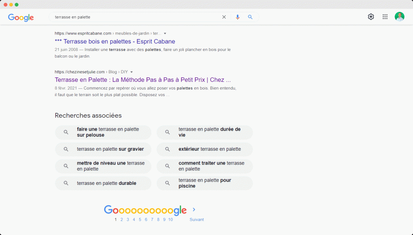This screenshot has height=235, width=413.
Task: Click the search icon beside 'durée de vie' suggestion
Action: click(168, 132)
